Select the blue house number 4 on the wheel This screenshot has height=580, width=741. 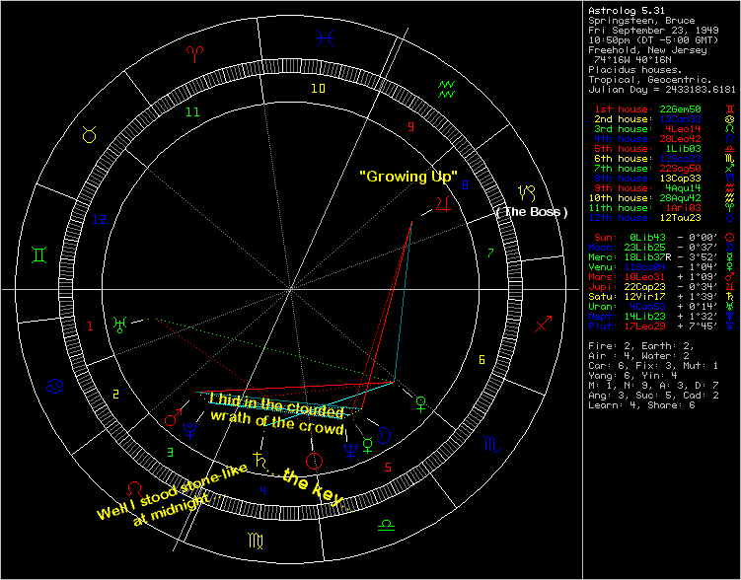tap(263, 491)
